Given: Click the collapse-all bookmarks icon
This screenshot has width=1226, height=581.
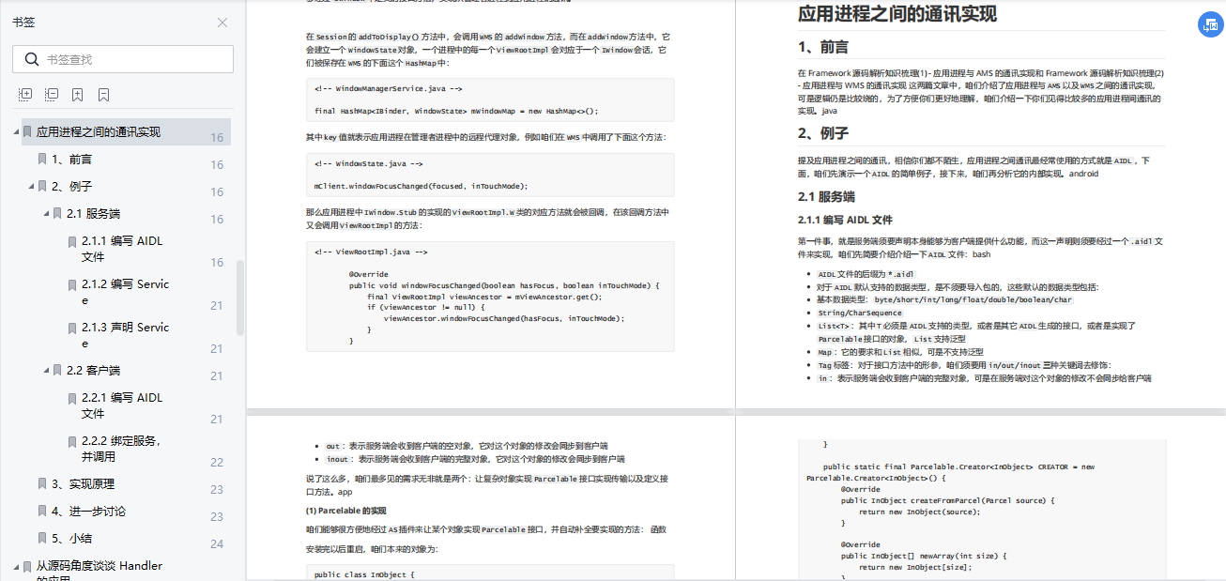Looking at the screenshot, I should (52, 93).
